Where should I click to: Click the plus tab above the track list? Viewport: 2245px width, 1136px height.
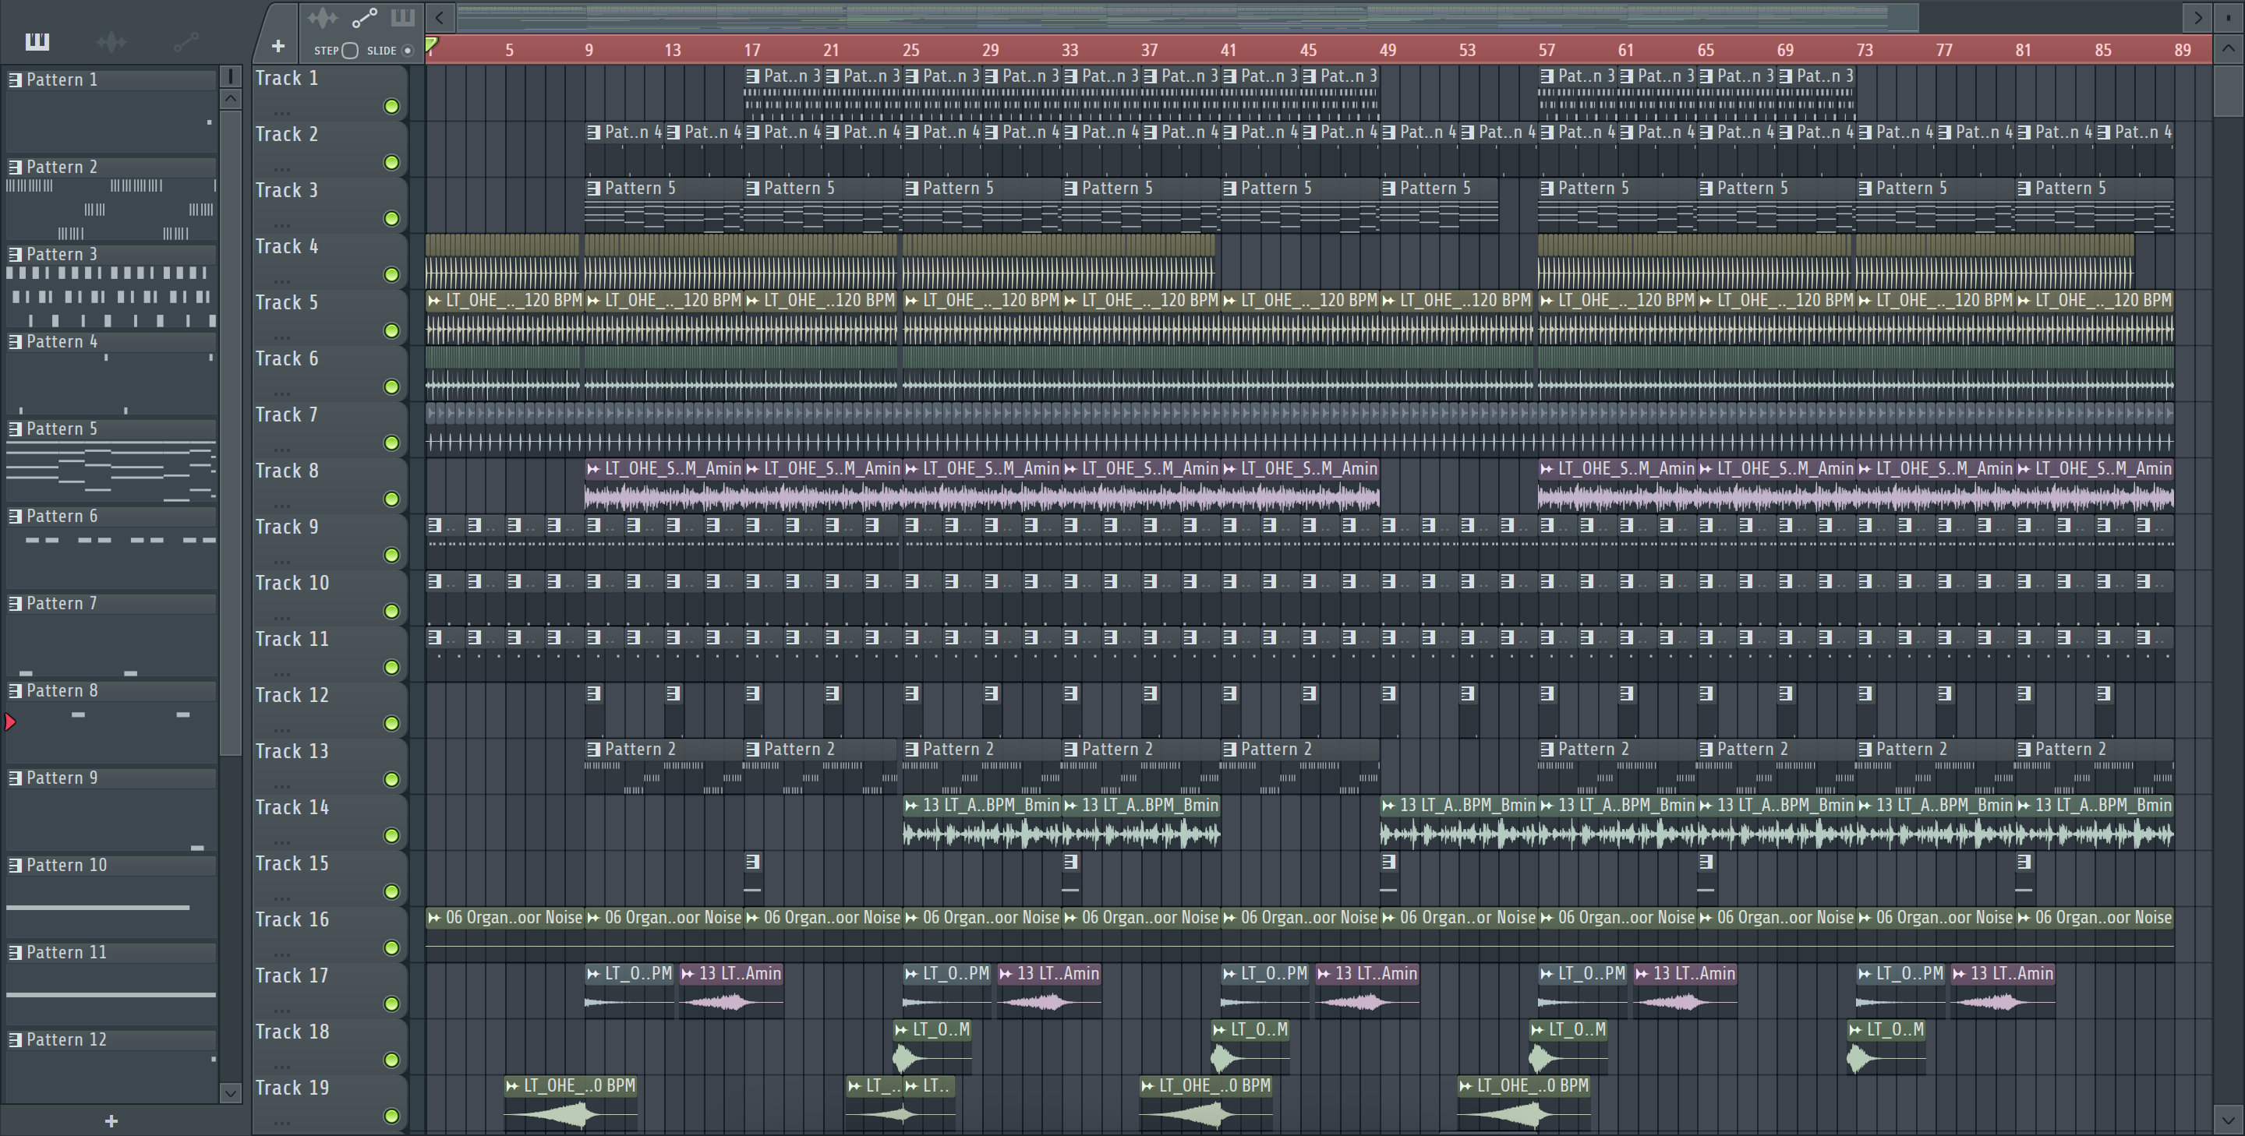click(278, 45)
